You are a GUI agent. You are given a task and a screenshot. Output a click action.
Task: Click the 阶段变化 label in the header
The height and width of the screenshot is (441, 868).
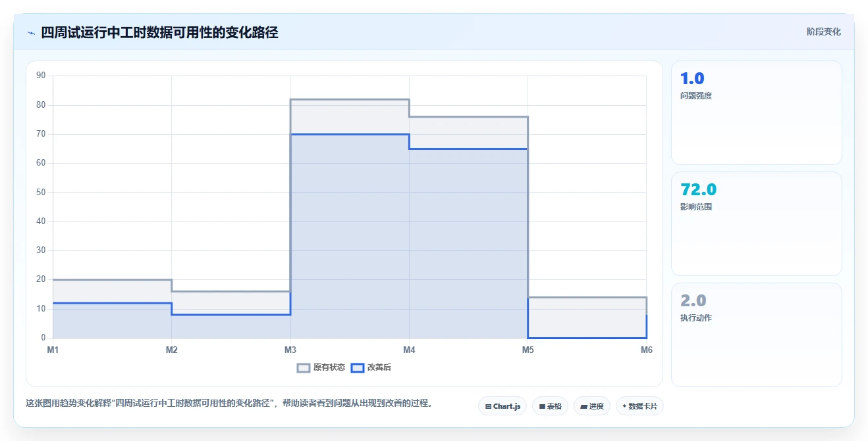coord(823,32)
